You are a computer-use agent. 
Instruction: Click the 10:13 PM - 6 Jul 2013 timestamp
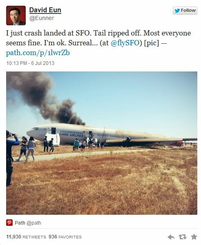[x=30, y=63]
